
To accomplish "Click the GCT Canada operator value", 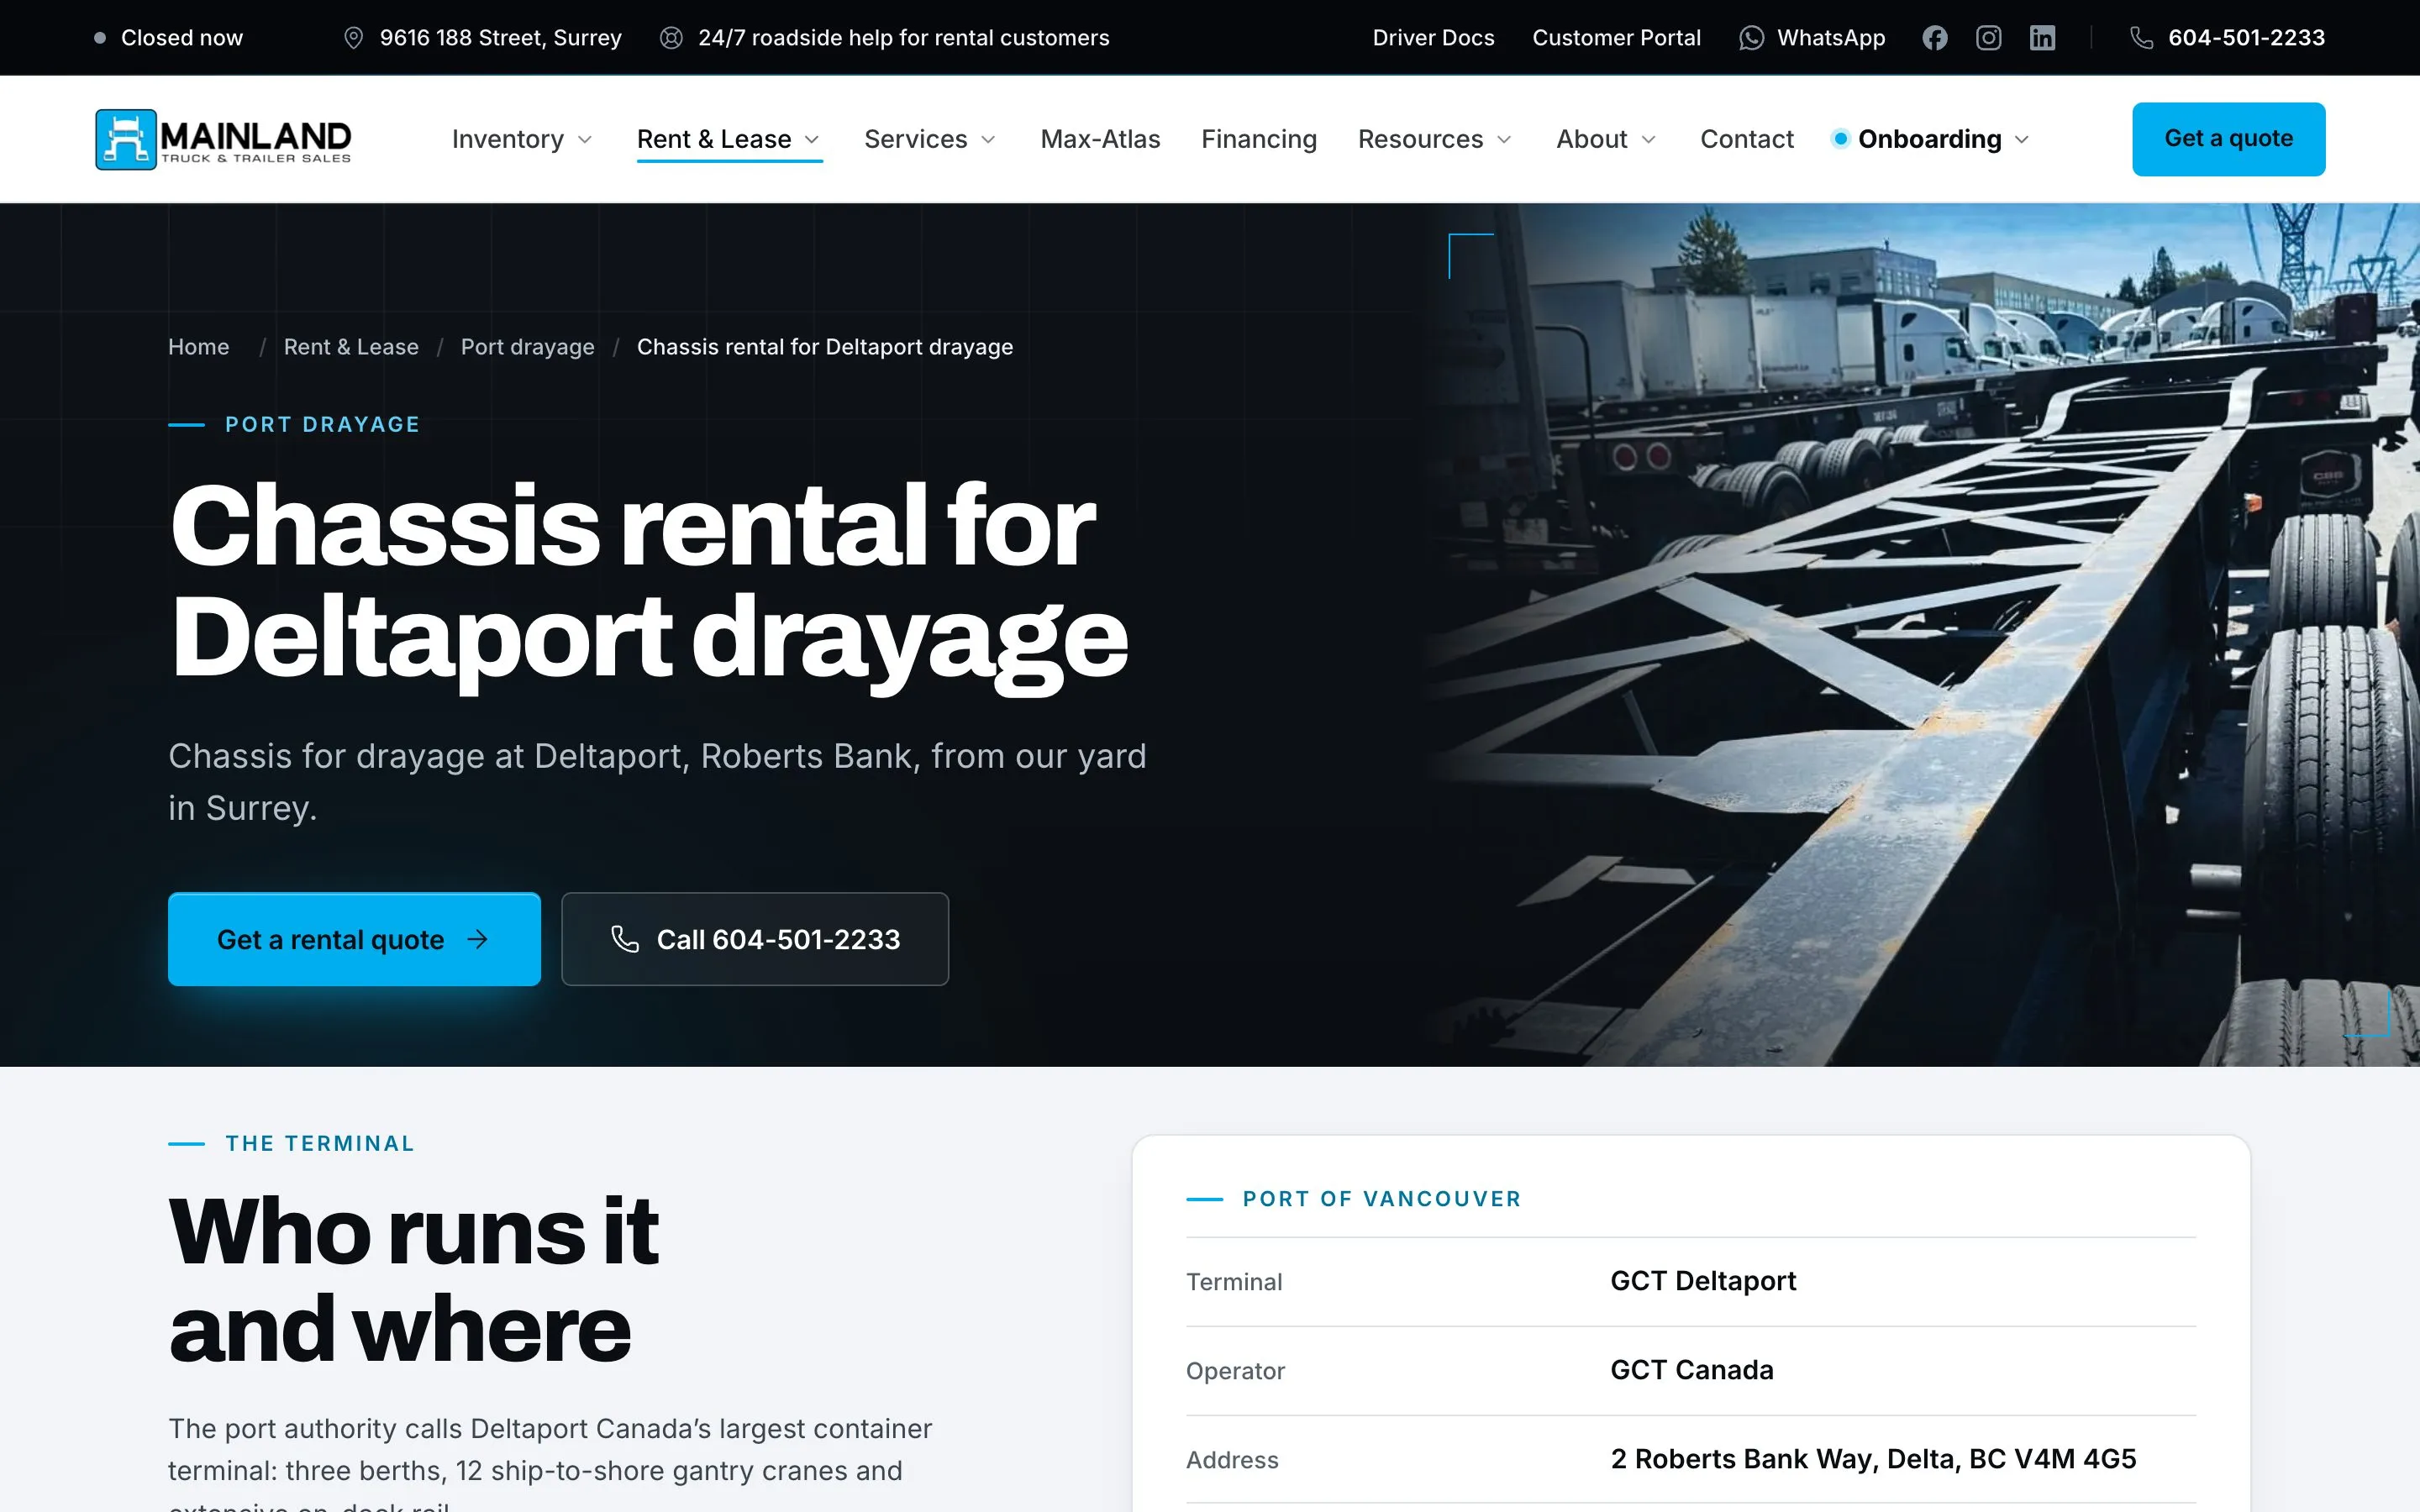I will point(1692,1370).
